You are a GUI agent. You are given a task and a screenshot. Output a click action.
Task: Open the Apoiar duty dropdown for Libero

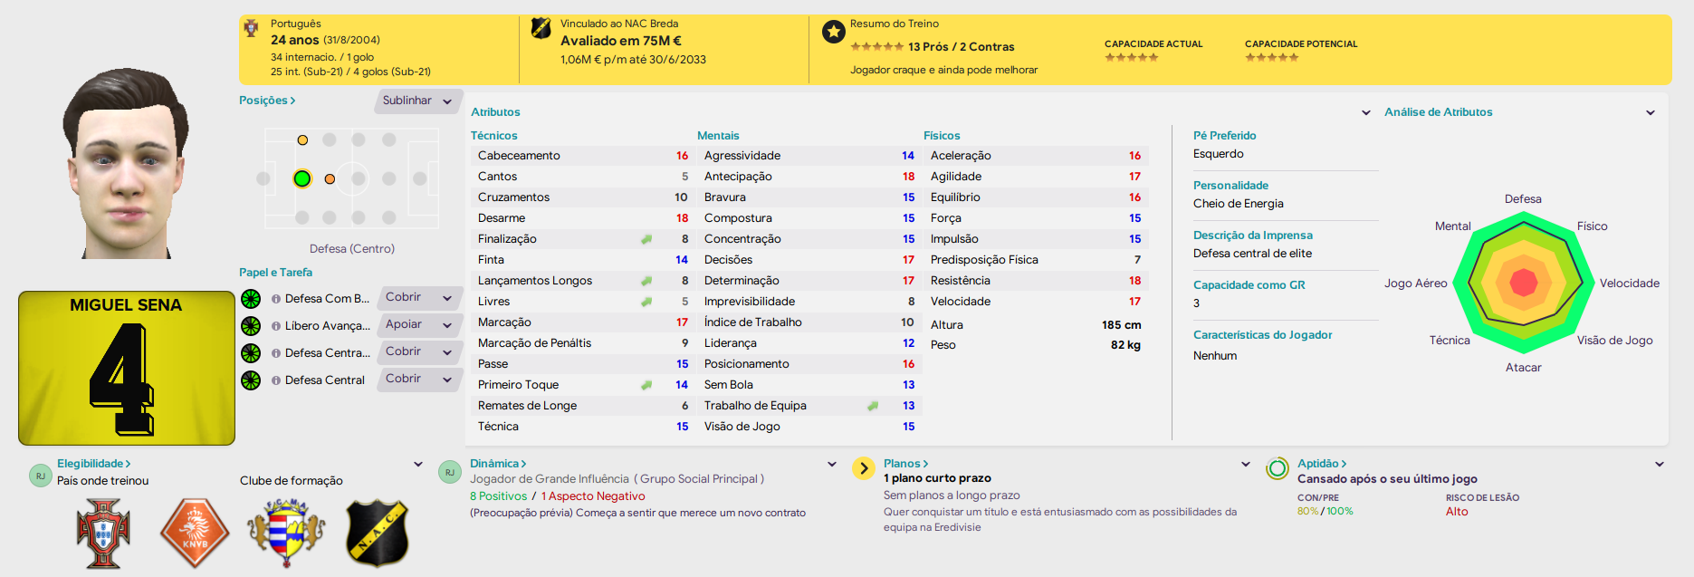tap(417, 324)
